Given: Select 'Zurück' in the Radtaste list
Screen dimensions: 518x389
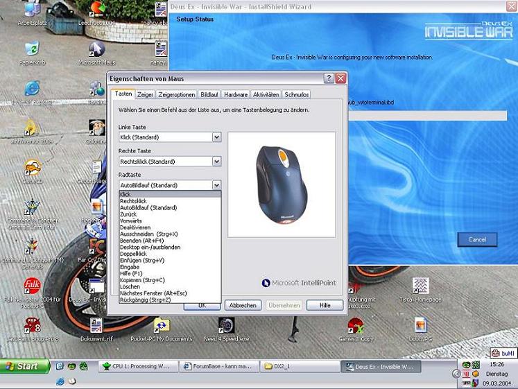Looking at the screenshot, I should click(x=170, y=214).
